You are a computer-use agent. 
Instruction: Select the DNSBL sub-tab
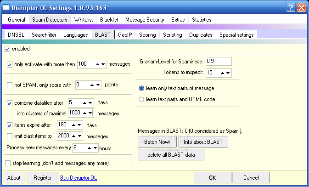pyautogui.click(x=16, y=35)
